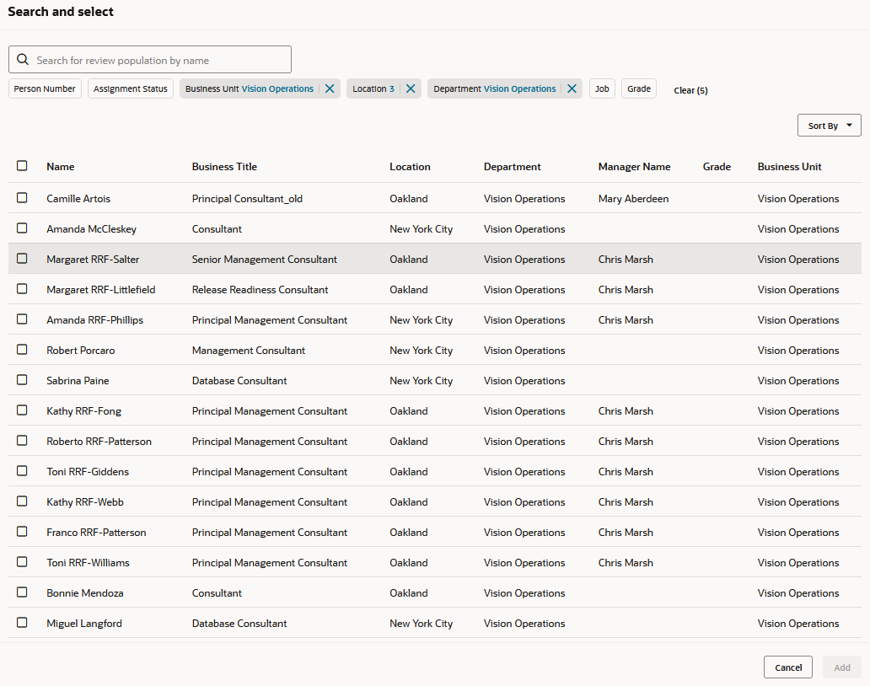Select the checkbox for Bonnie Mendoza
Viewport: 870px width, 686px height.
click(x=22, y=592)
